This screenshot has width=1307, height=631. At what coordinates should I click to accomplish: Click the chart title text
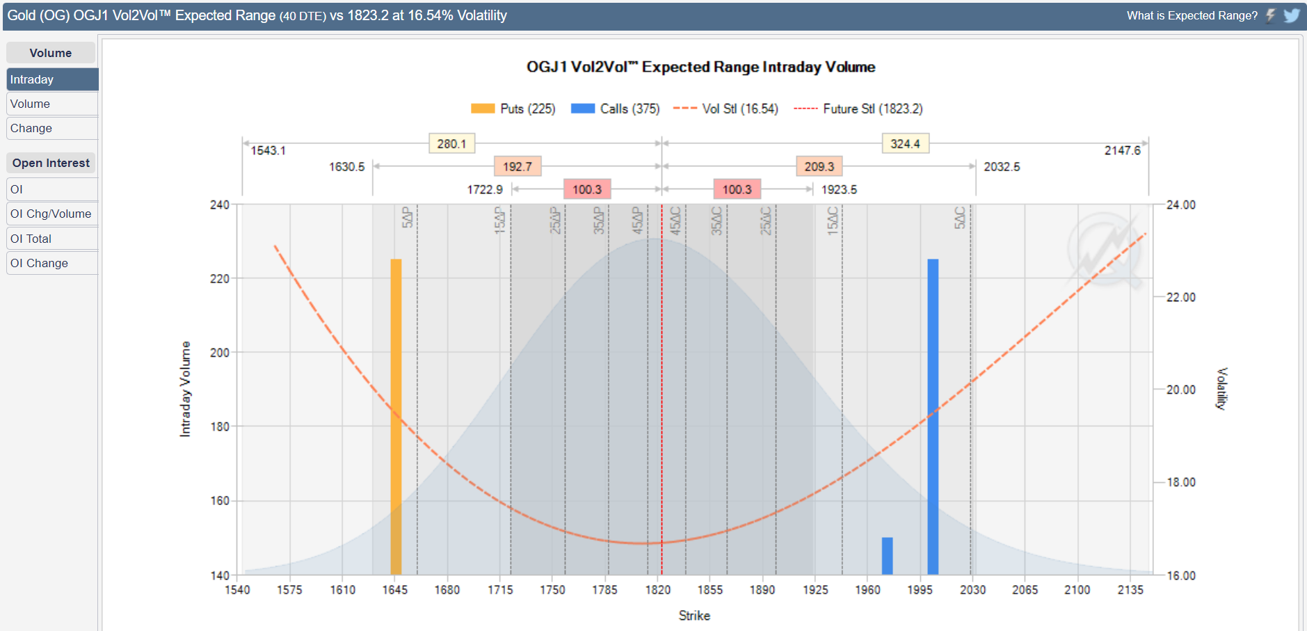point(700,67)
